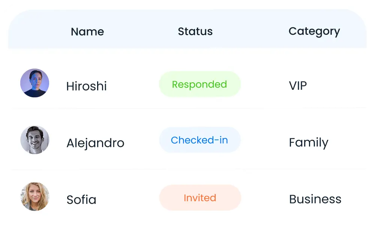This screenshot has width=375, height=230.
Task: Click on the guest name Sofia
Action: tap(81, 199)
